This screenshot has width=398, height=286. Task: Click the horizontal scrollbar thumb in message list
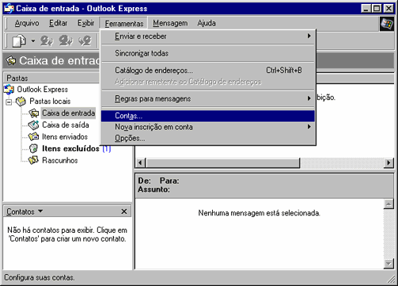(x=223, y=162)
